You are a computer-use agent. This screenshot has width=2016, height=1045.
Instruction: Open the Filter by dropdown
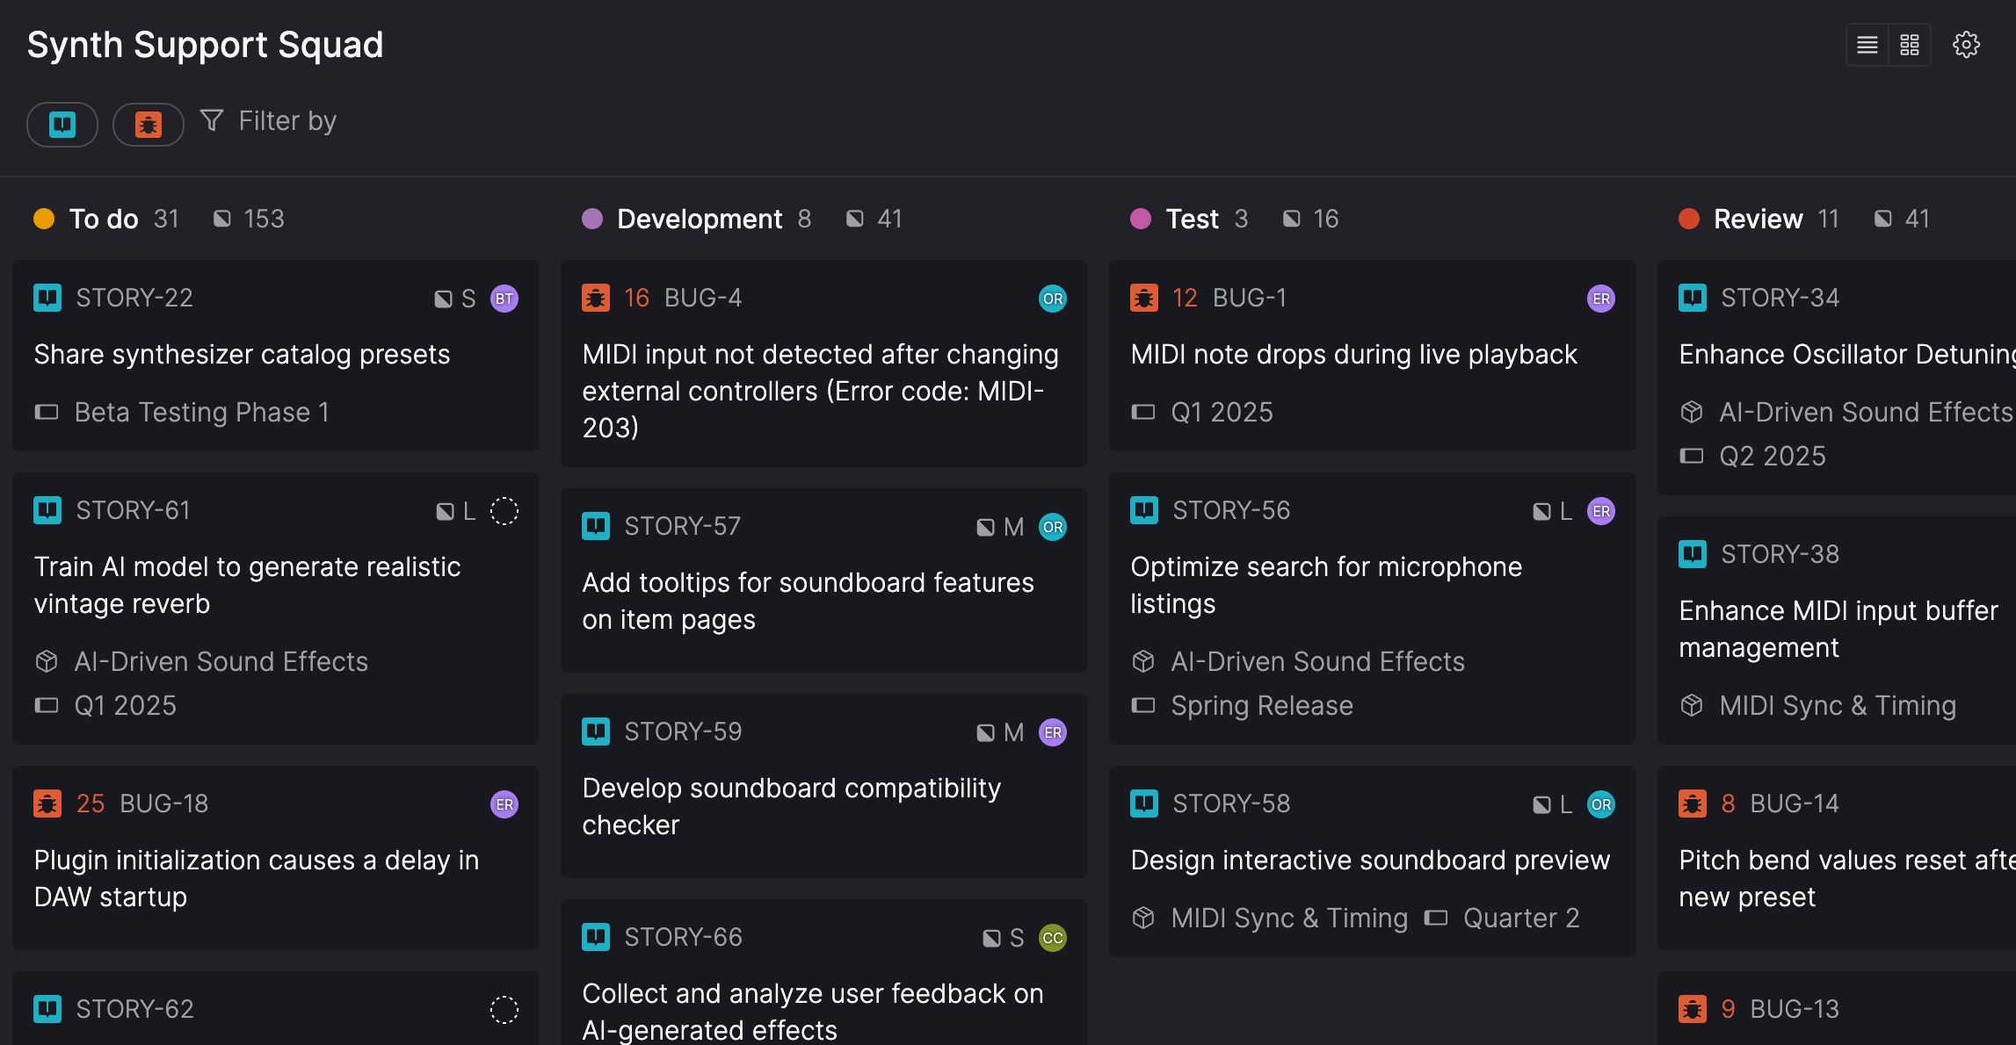click(269, 121)
